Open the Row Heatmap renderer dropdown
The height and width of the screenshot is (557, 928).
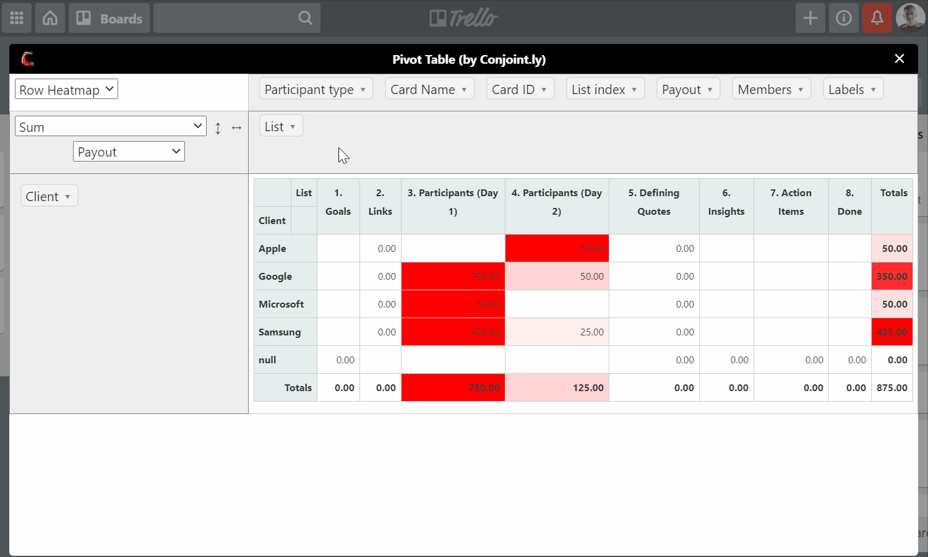[66, 89]
